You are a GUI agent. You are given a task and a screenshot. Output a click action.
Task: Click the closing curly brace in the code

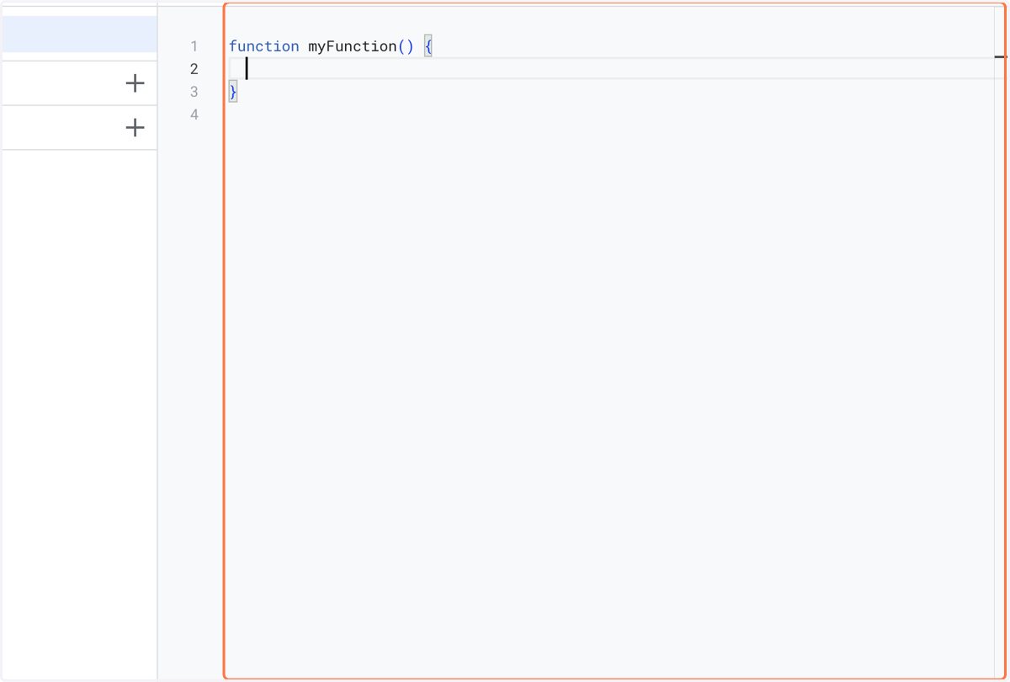tap(233, 92)
